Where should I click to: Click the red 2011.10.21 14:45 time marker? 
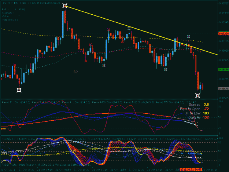tap(191, 169)
